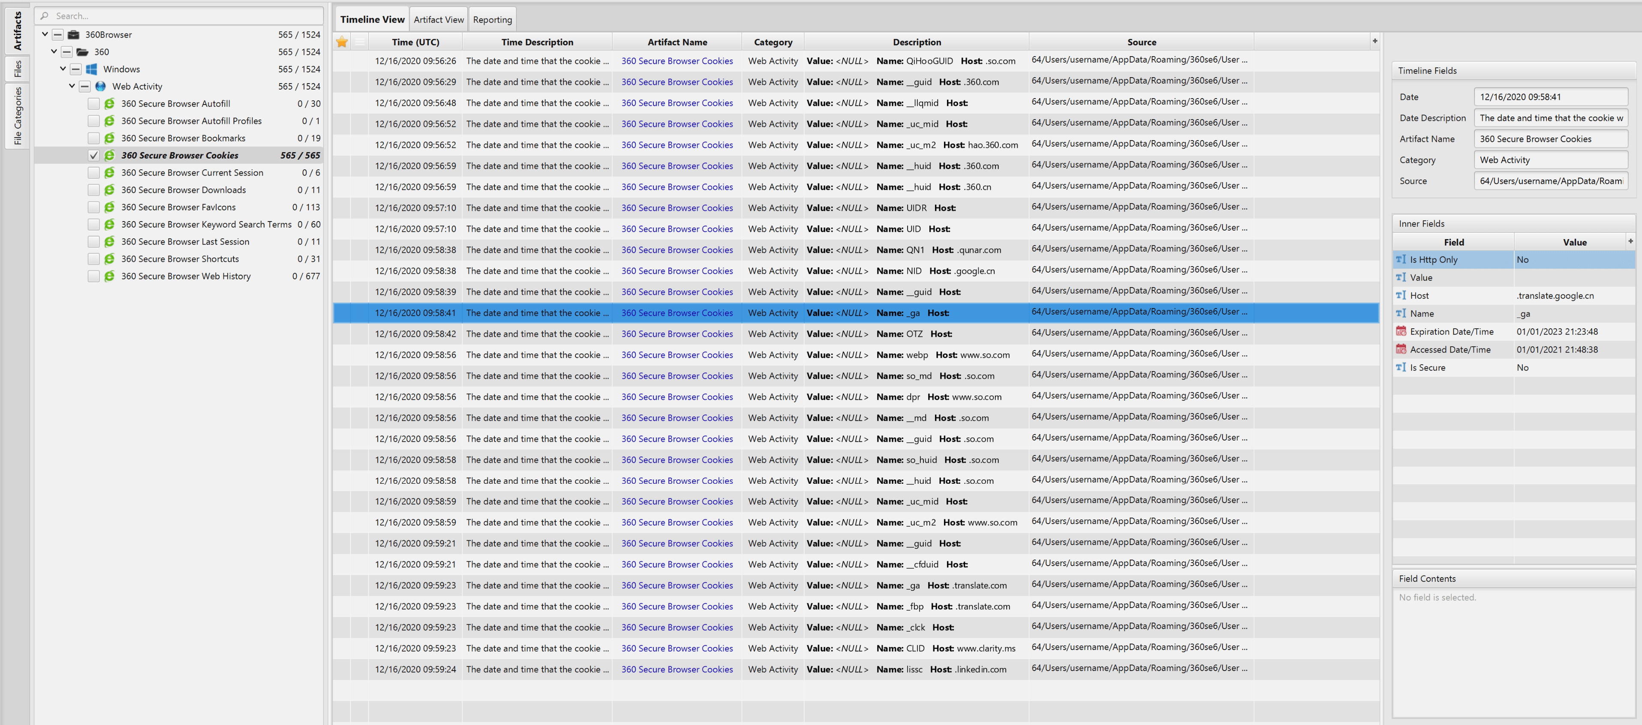Click the 360 folder icon in tree
This screenshot has width=1642, height=725.
click(x=83, y=52)
